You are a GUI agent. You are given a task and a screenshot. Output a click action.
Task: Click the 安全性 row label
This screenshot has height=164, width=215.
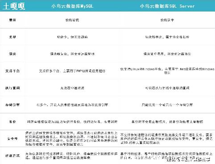click(x=12, y=139)
